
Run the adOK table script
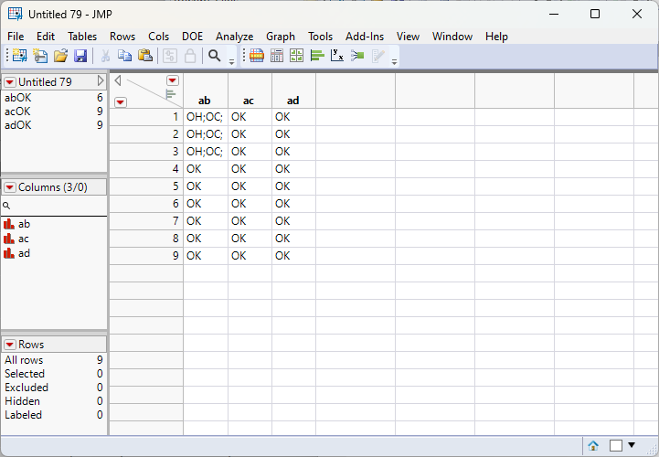(x=17, y=125)
